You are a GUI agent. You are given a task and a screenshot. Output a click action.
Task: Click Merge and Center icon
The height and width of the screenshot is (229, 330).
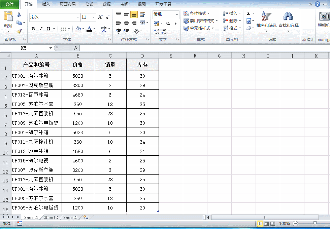(x=142, y=23)
